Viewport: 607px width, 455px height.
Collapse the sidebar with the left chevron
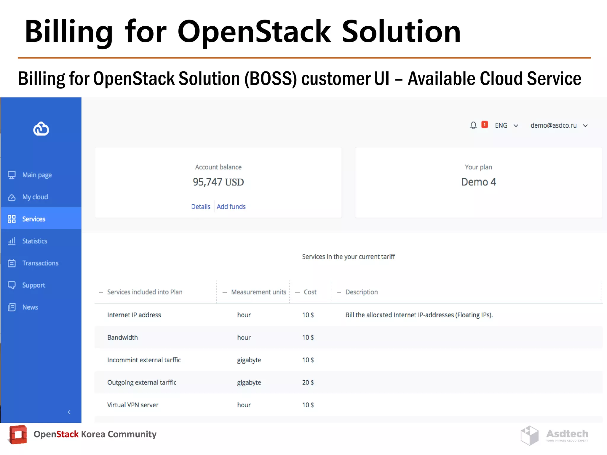(x=69, y=412)
